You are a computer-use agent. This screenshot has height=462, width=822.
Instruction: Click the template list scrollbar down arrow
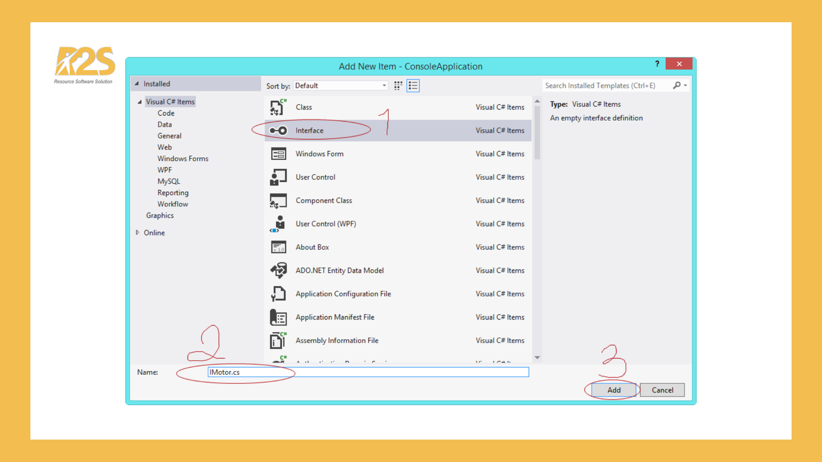tap(537, 358)
